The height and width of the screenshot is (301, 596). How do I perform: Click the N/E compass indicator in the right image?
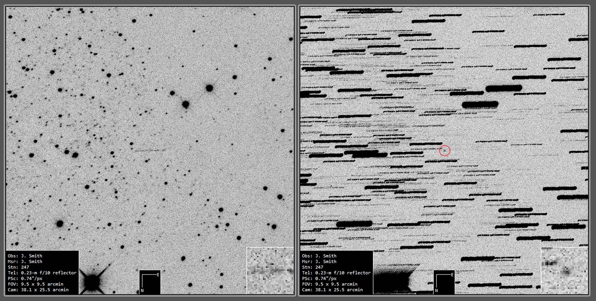444,282
